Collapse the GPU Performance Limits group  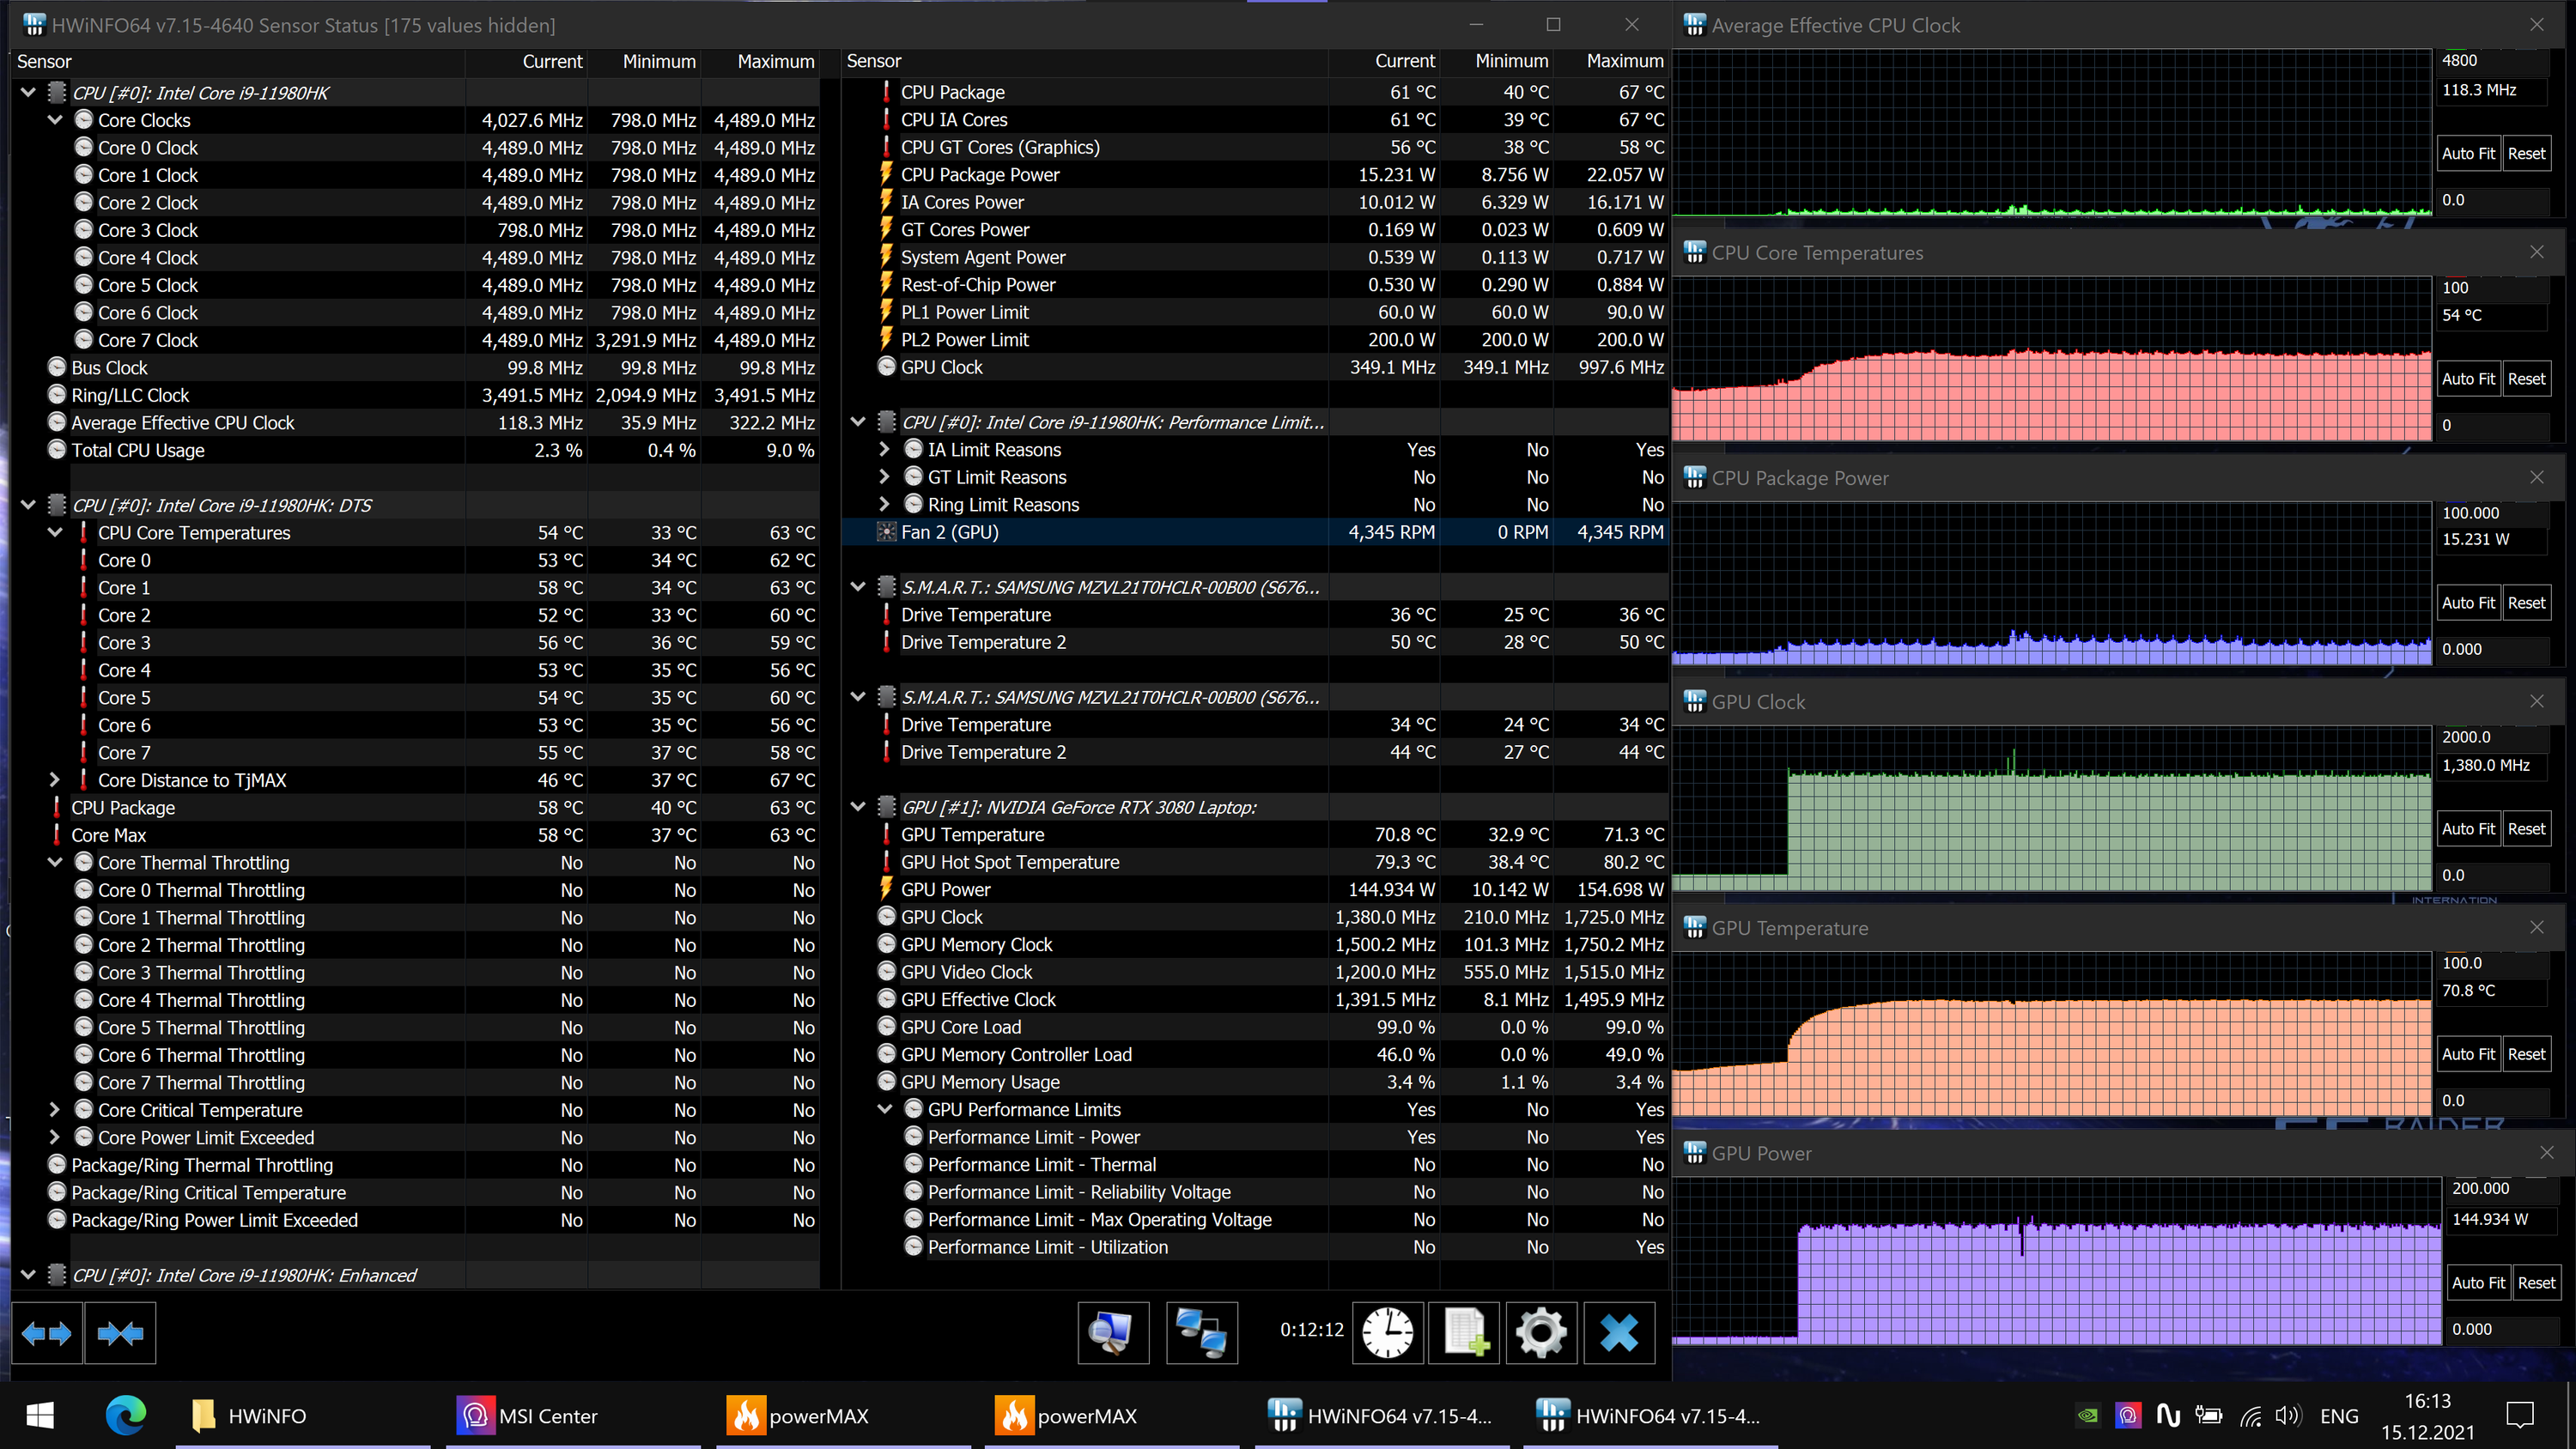coord(884,1109)
